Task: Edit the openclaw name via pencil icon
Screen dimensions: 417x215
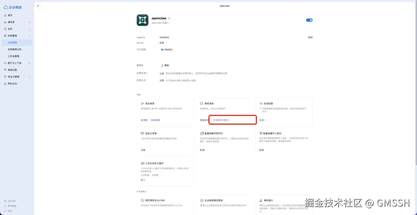Action: tap(169, 18)
